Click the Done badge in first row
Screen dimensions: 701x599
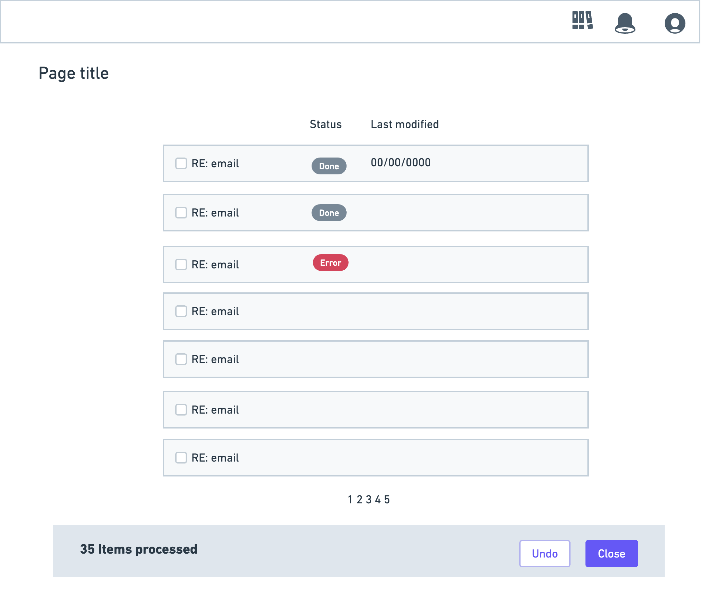coord(329,166)
